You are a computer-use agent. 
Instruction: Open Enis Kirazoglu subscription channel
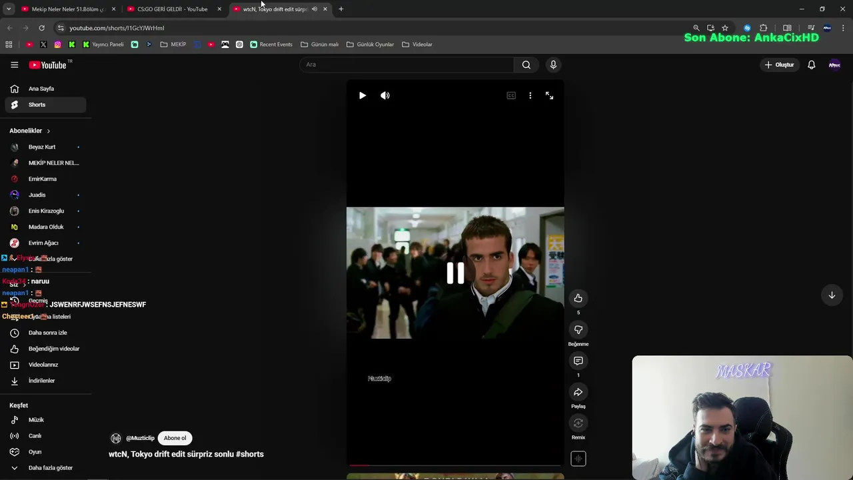(44, 211)
